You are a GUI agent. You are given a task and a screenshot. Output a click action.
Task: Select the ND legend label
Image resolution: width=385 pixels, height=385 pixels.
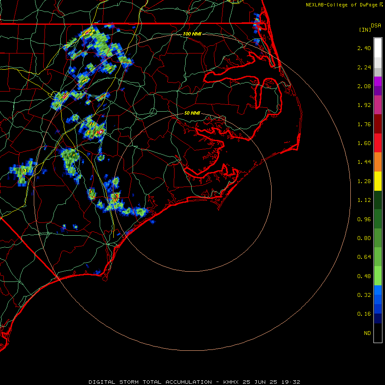click(367, 333)
